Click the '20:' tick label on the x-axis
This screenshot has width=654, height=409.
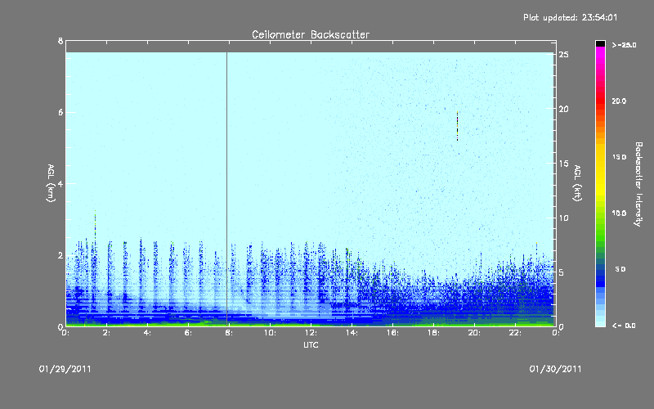[x=474, y=333]
